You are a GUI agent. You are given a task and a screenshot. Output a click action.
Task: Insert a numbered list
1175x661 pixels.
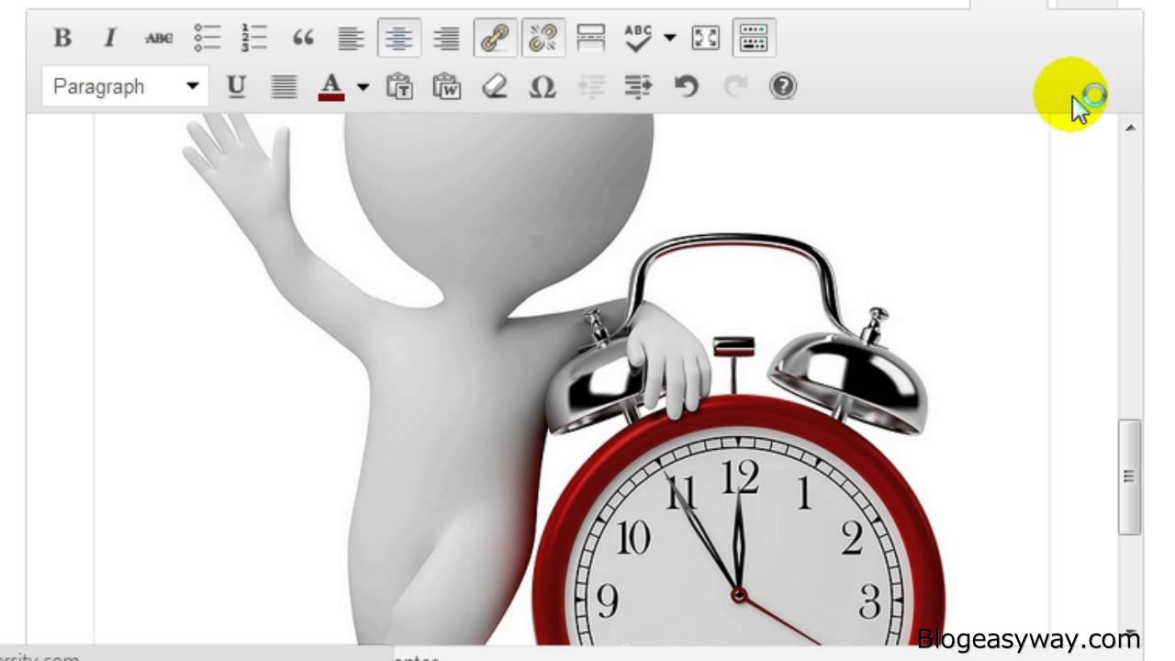tap(254, 38)
